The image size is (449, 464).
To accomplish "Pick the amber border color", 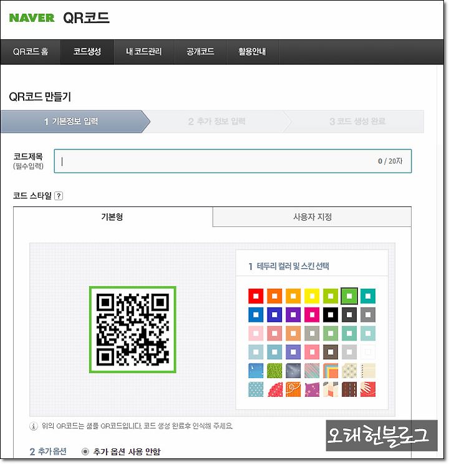I will pos(293,296).
